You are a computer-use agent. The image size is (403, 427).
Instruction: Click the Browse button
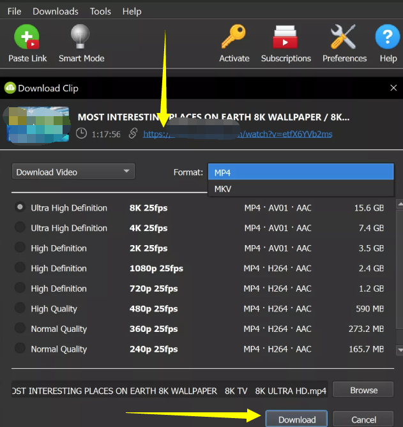click(363, 390)
